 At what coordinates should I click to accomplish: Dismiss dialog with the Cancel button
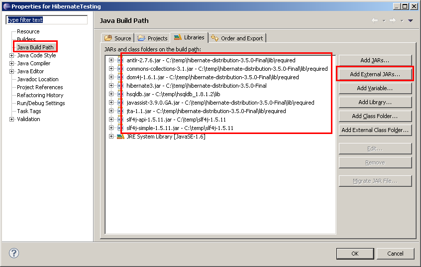point(395,254)
